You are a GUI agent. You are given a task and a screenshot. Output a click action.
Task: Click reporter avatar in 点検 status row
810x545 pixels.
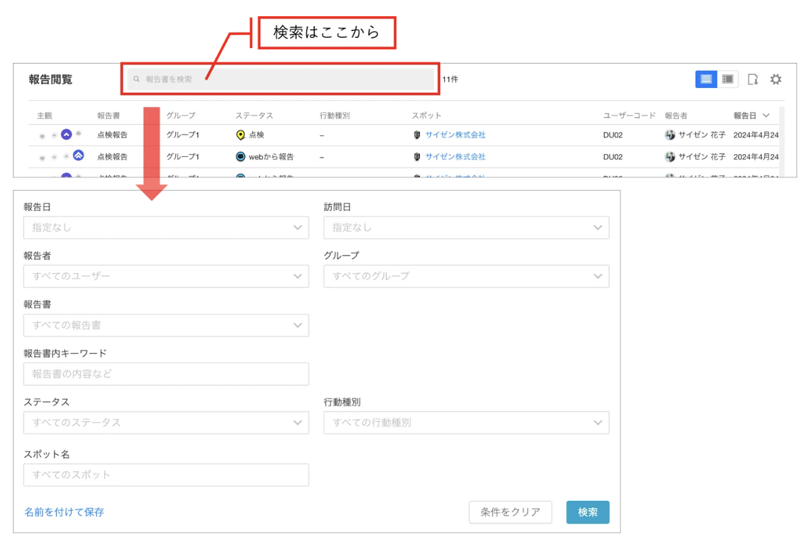[x=670, y=135]
